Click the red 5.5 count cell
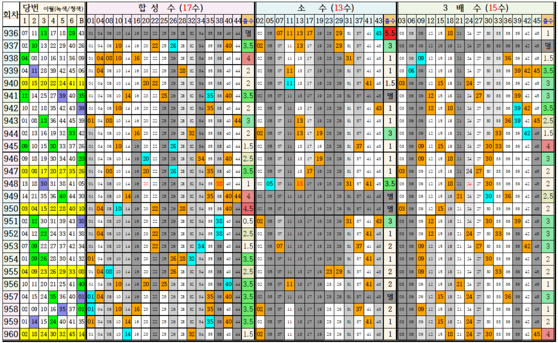 [x=390, y=33]
